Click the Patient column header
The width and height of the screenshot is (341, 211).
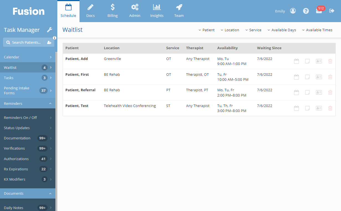[x=72, y=48]
